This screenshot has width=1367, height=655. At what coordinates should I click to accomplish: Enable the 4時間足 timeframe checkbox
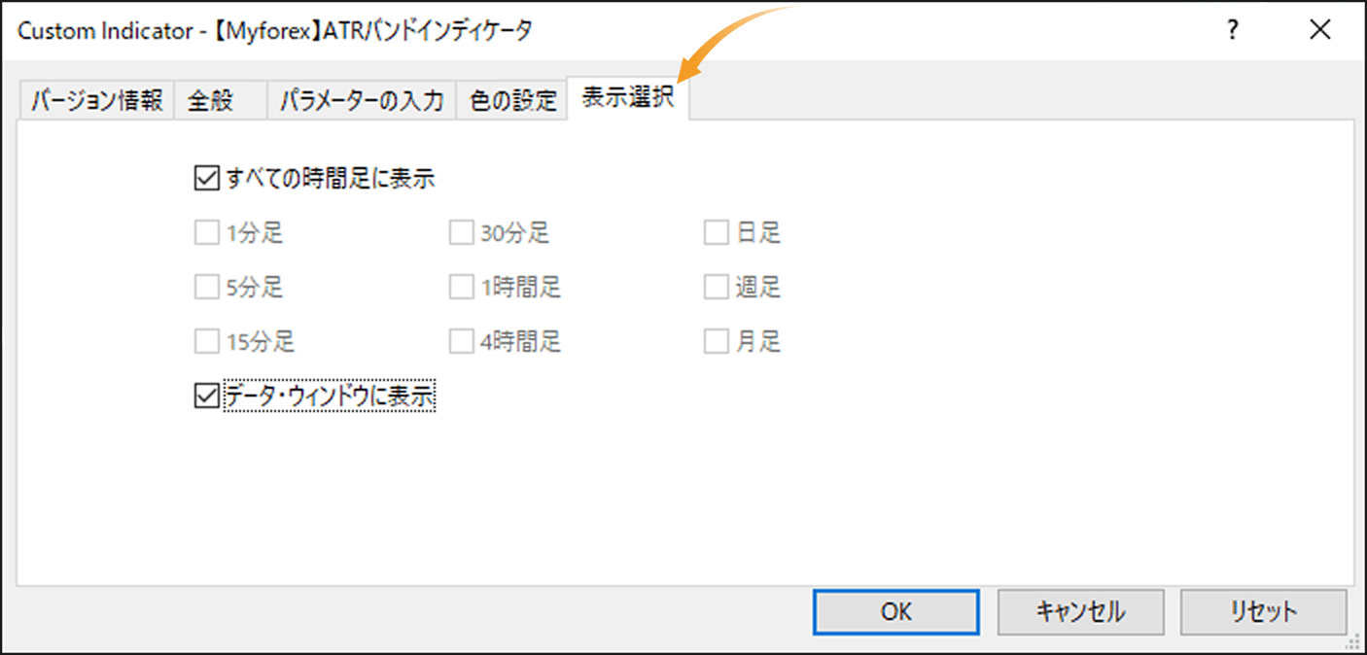pos(461,341)
